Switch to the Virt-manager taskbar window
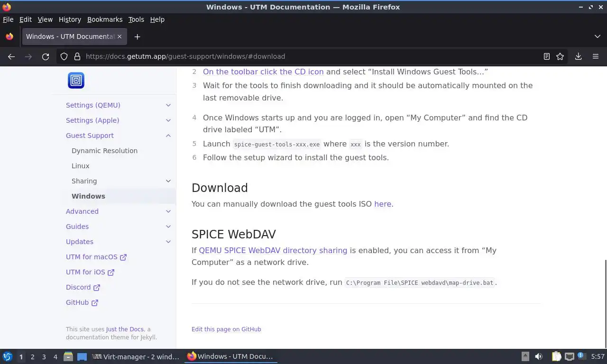The width and height of the screenshot is (607, 364). 136,356
